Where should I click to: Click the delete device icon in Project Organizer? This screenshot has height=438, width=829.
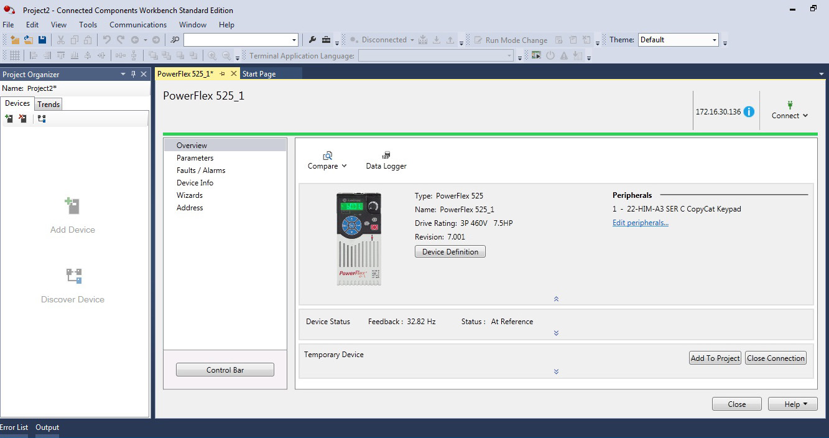coord(22,118)
